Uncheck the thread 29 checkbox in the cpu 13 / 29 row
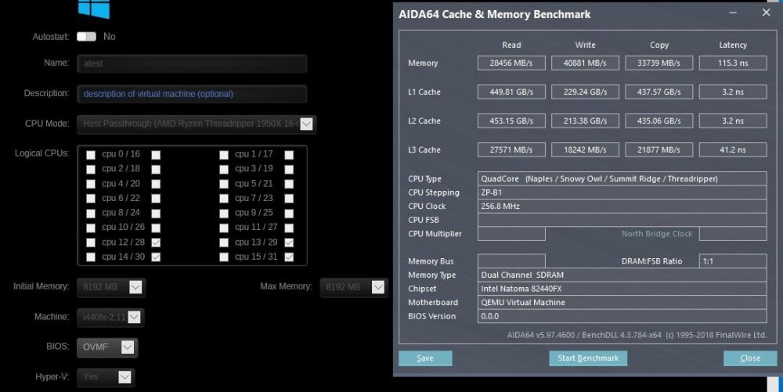This screenshot has width=783, height=392. tap(289, 243)
